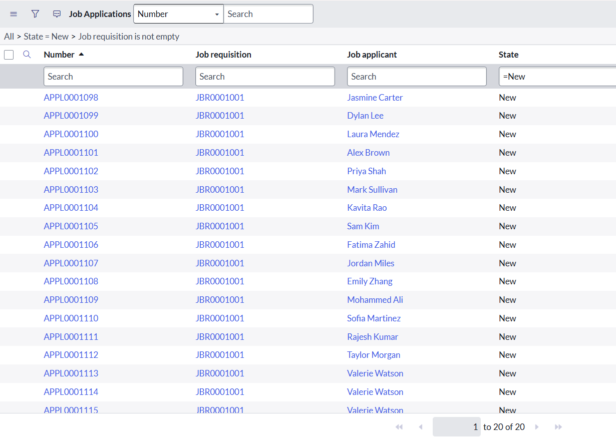The image size is (616, 438).
Task: Open record APPL0001105
Action: (x=71, y=226)
